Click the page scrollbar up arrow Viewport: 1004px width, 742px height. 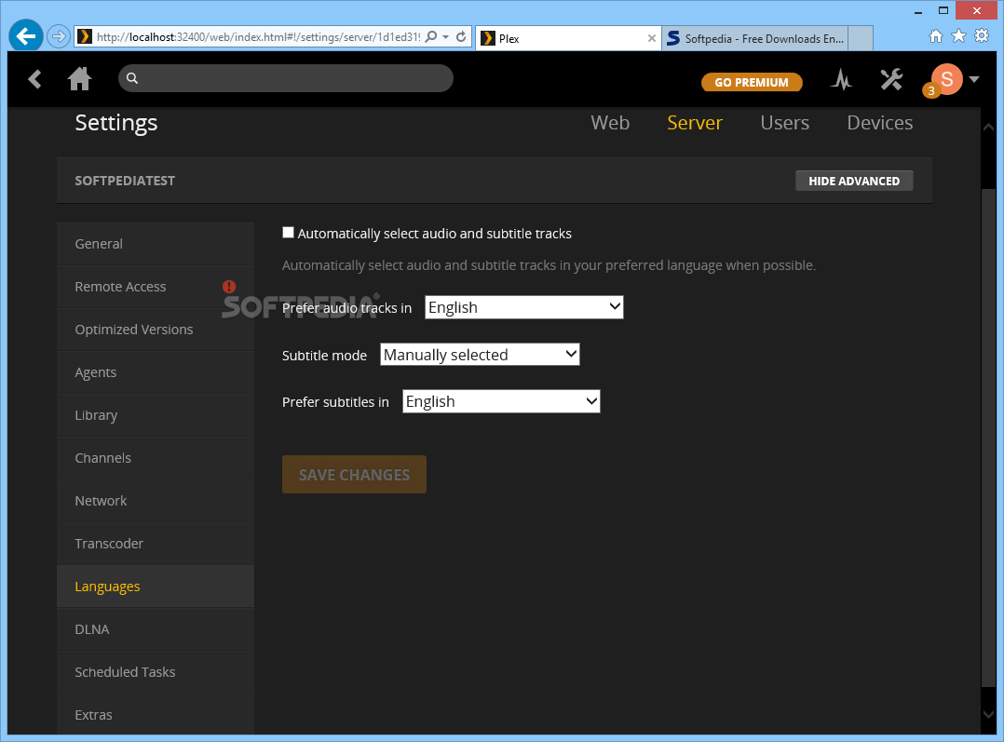pyautogui.click(x=989, y=128)
